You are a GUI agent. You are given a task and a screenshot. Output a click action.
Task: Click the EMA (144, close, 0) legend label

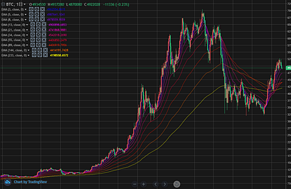coord(14,50)
